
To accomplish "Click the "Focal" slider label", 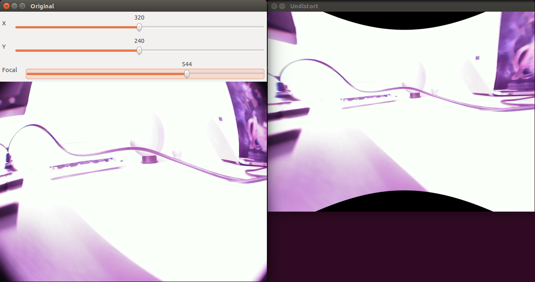I will (x=10, y=70).
